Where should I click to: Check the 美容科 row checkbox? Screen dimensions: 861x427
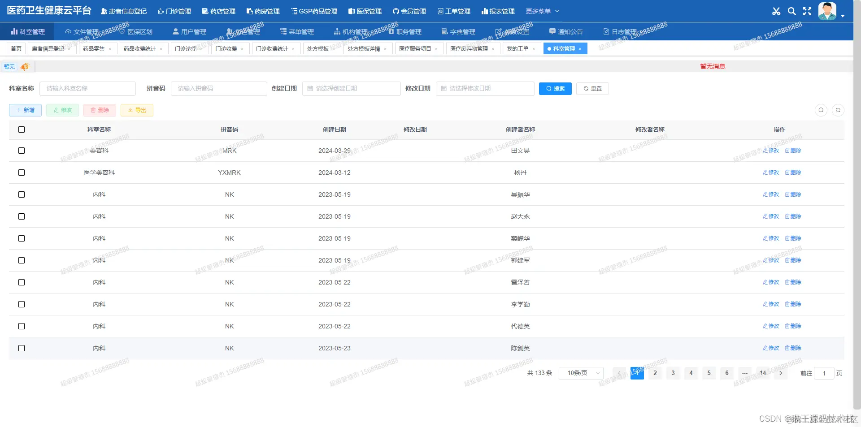pos(22,151)
